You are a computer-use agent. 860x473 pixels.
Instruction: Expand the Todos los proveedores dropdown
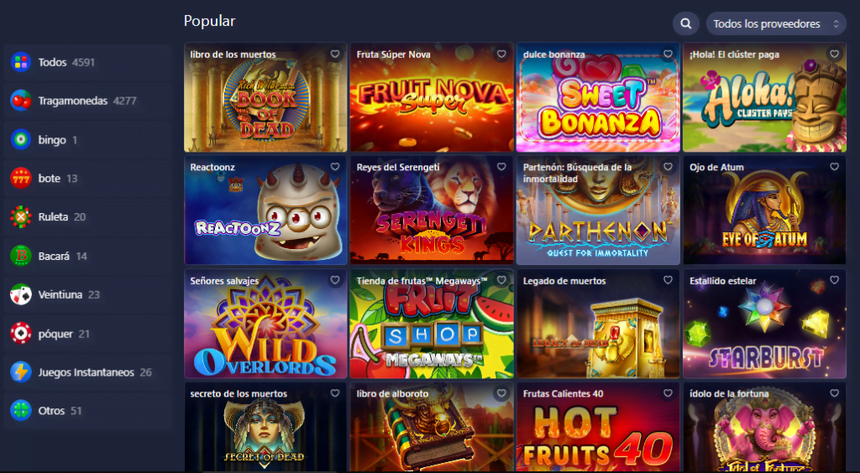776,23
